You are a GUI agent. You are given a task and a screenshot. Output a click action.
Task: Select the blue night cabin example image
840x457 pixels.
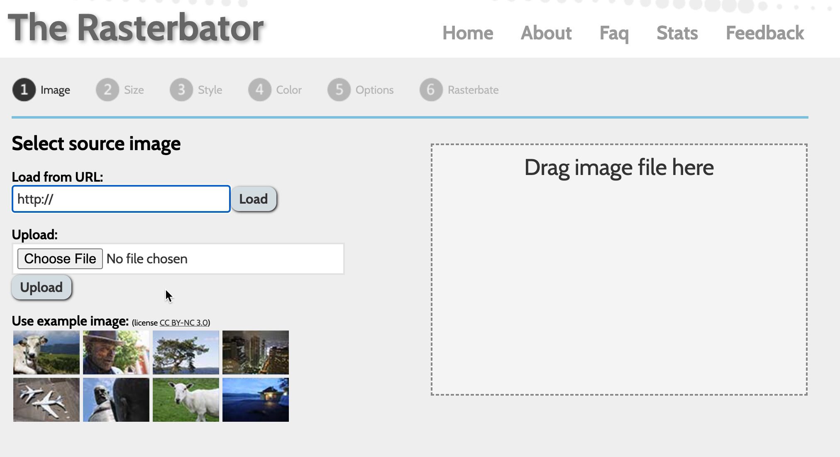pos(255,400)
